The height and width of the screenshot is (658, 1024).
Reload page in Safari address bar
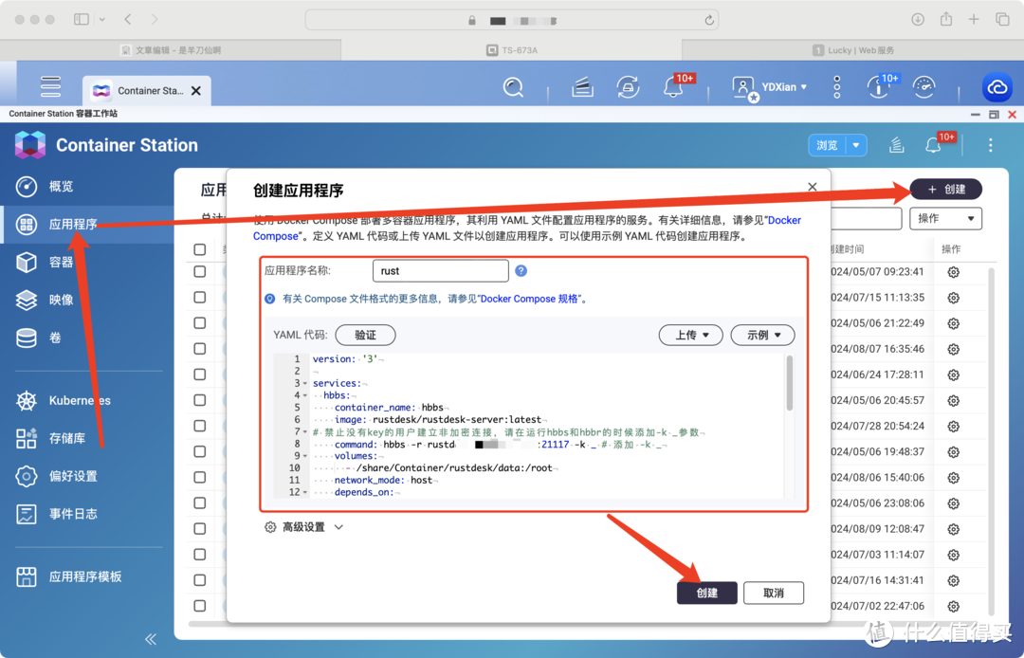(709, 20)
